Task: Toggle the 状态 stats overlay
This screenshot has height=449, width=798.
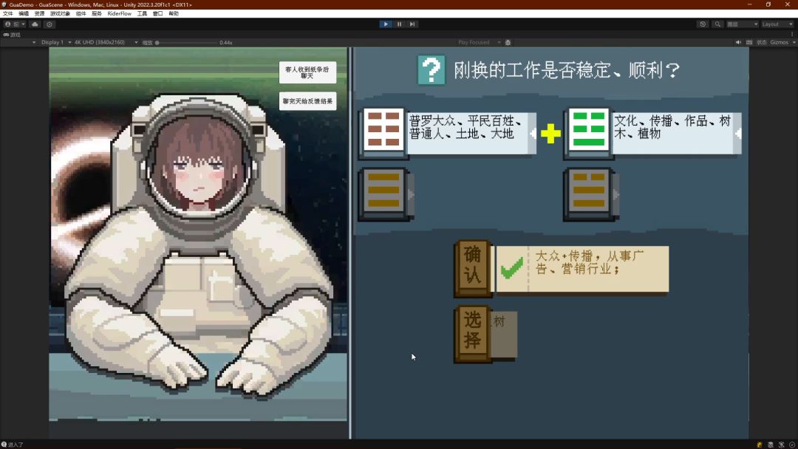Action: click(x=761, y=43)
